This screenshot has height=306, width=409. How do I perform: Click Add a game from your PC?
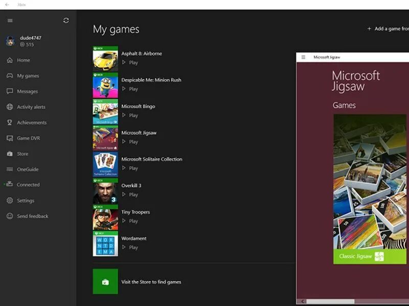pyautogui.click(x=388, y=29)
